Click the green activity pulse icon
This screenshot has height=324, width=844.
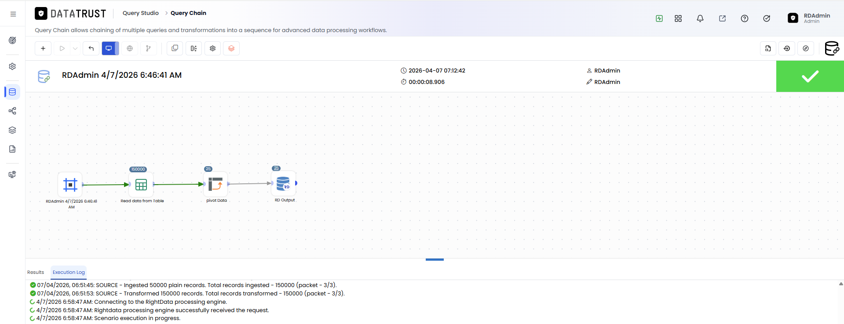click(659, 18)
